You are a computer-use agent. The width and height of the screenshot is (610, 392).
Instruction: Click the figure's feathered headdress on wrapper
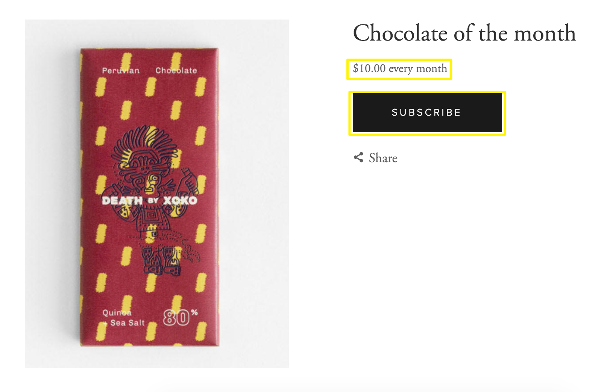point(145,143)
